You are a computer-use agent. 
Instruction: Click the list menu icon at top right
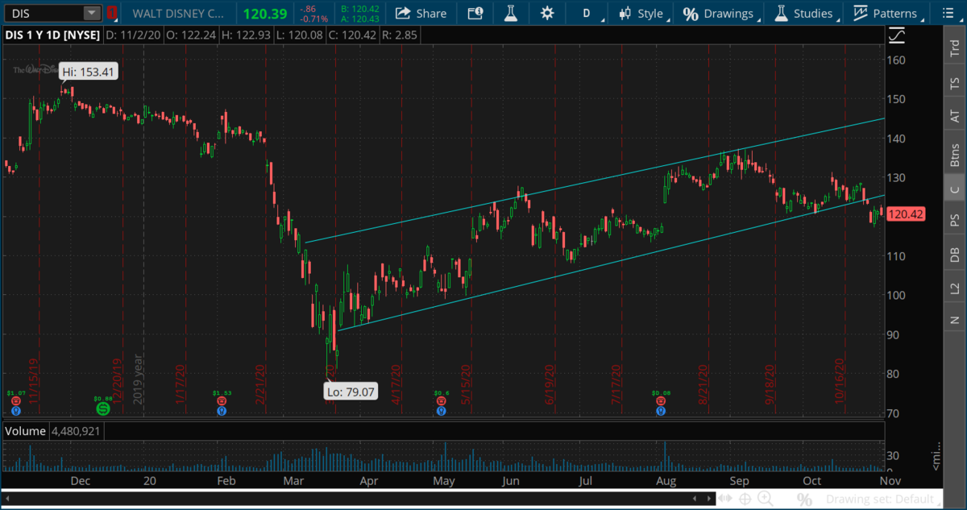[948, 13]
